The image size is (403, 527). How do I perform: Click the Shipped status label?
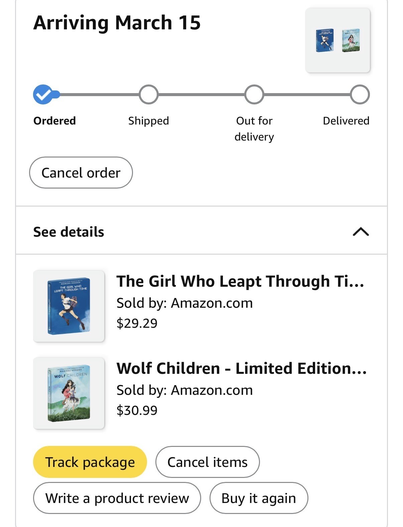(x=148, y=121)
